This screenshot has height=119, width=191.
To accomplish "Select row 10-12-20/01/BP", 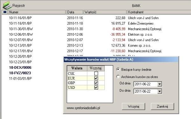I will click(20, 56).
